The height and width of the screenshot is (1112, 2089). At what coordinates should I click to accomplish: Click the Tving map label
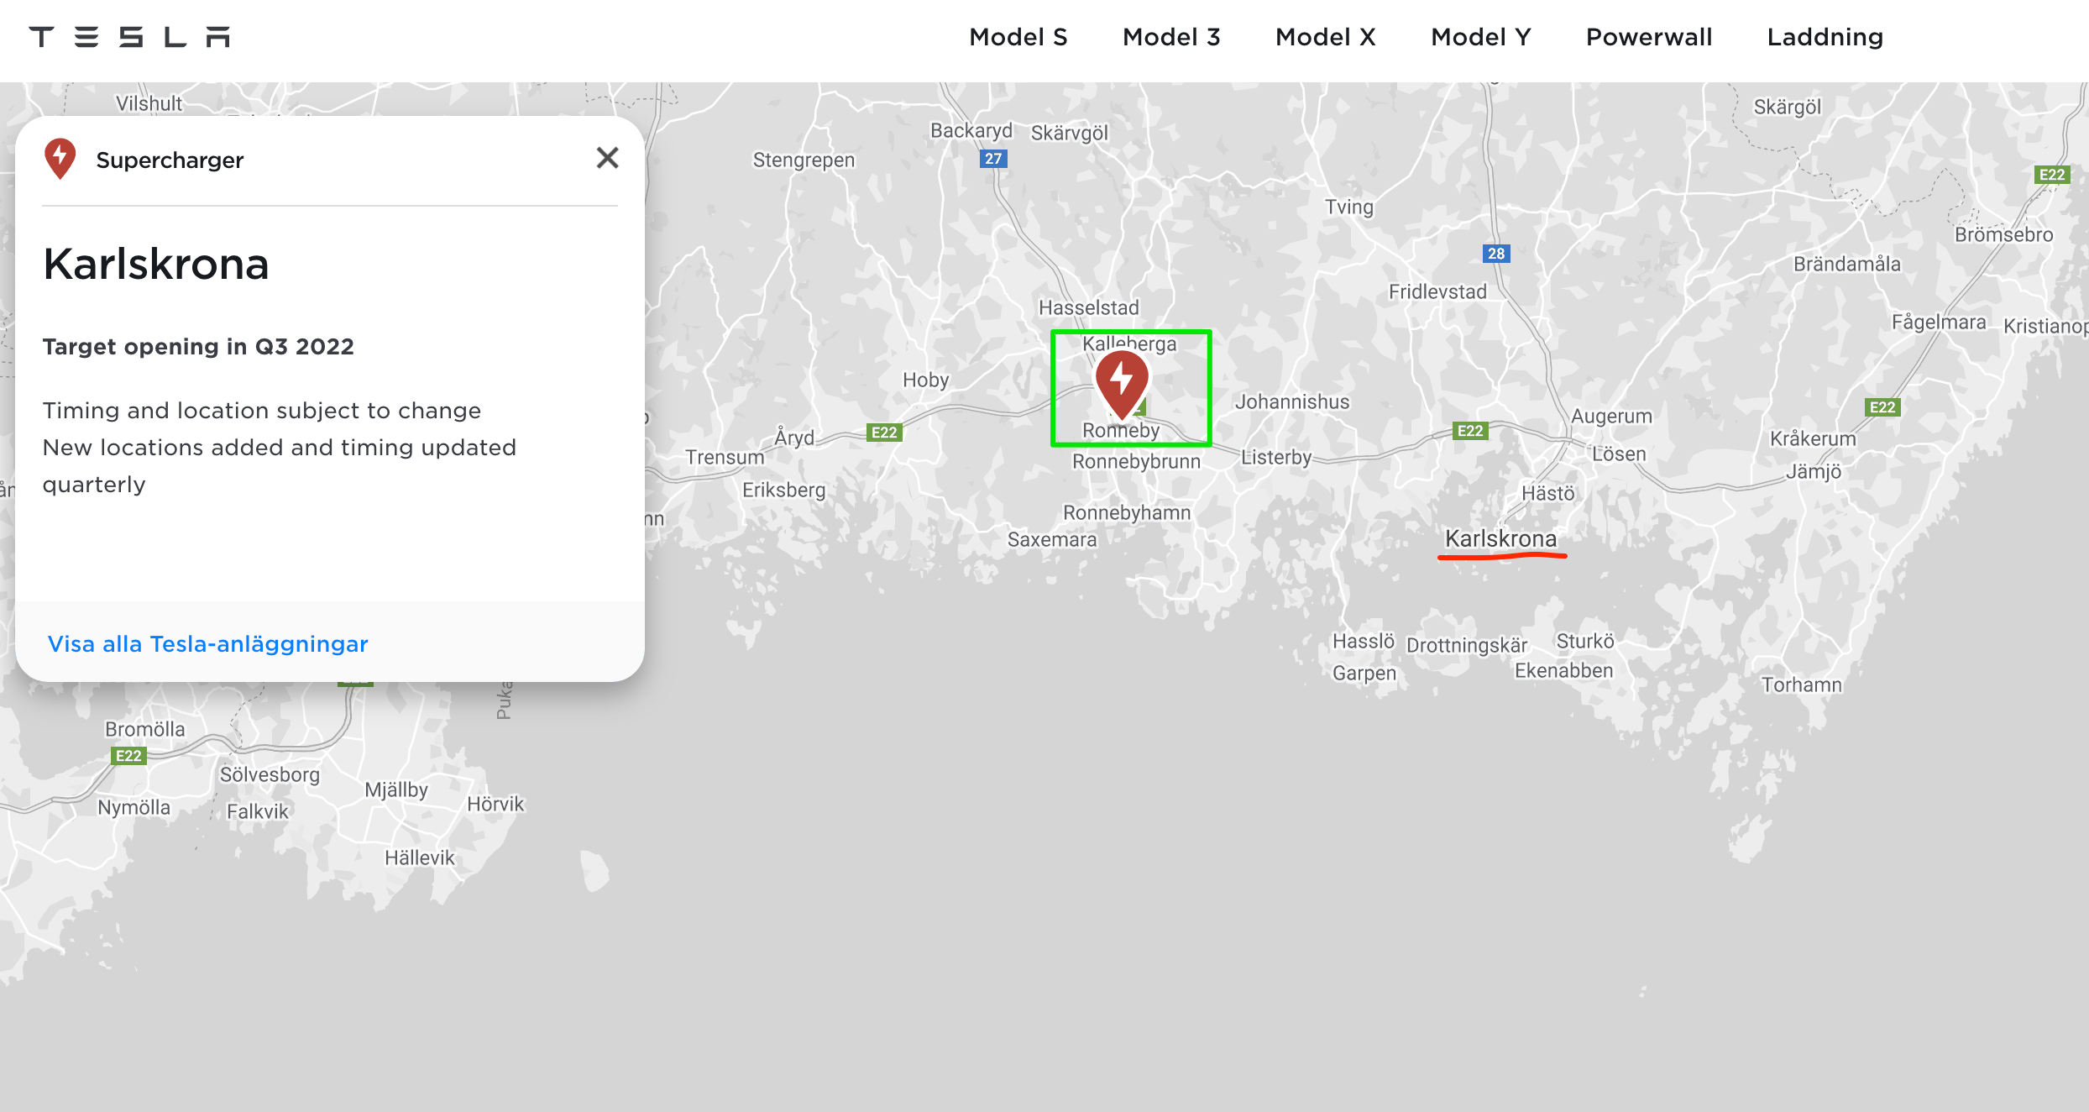(1348, 207)
